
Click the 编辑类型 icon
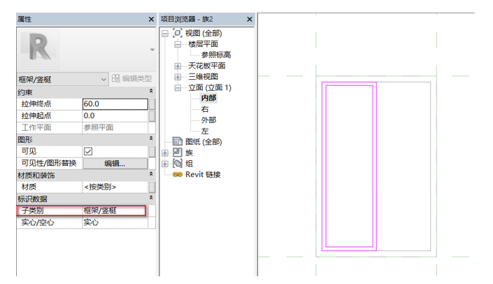pos(115,78)
